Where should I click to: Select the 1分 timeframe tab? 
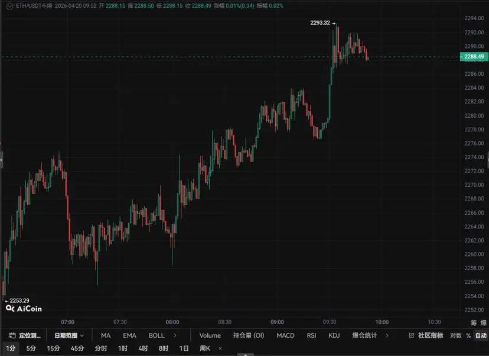(11, 348)
